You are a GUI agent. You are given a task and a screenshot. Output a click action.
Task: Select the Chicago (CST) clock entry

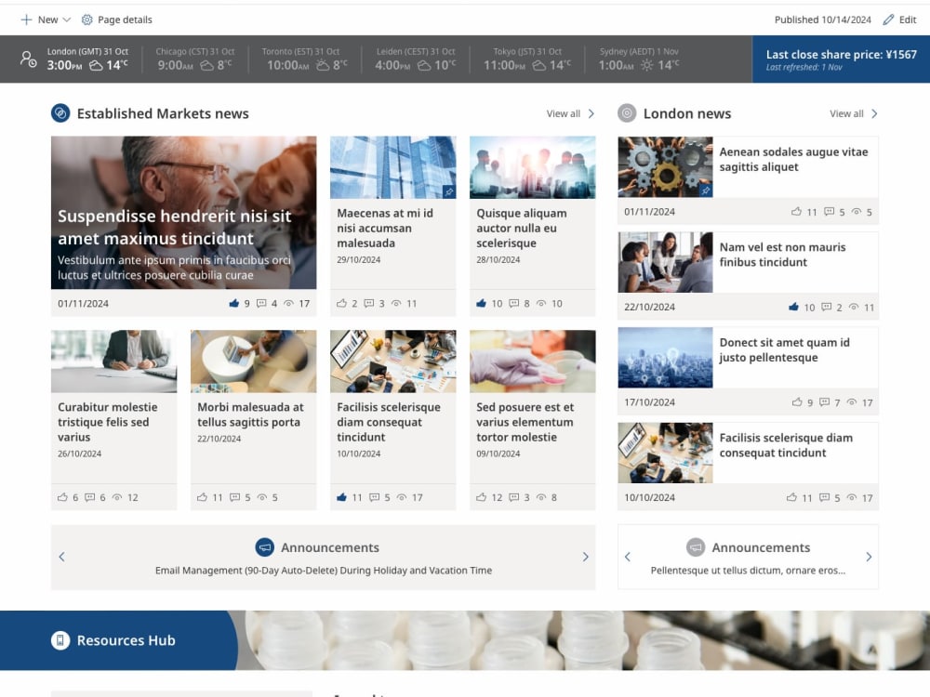point(194,59)
